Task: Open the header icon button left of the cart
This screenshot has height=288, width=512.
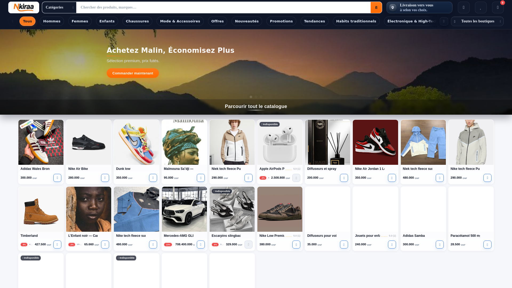Action: pos(481,7)
